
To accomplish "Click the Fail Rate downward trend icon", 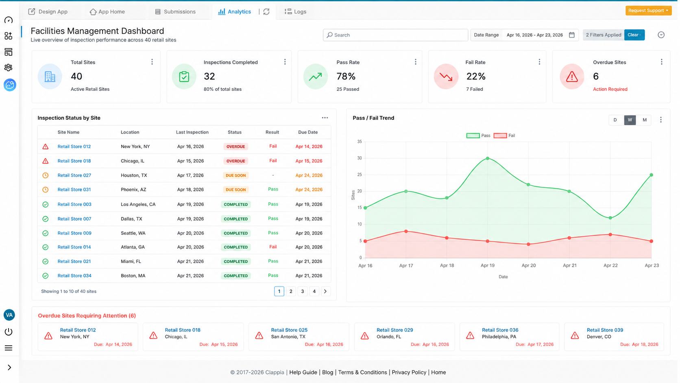I will click(x=446, y=77).
